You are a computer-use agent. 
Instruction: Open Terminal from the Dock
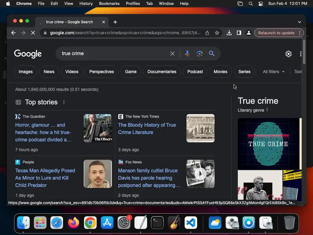157,222
